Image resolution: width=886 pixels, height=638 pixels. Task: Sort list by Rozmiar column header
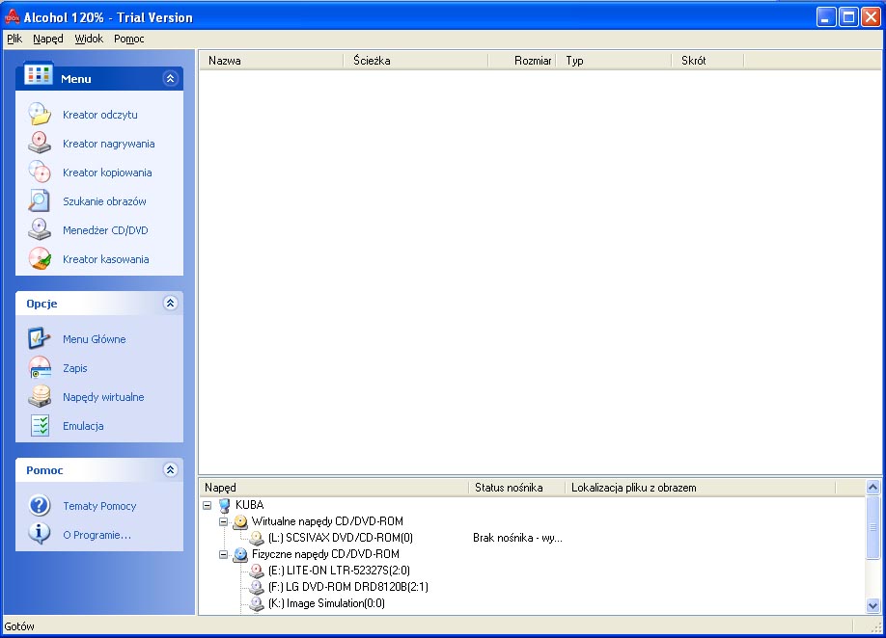point(522,61)
